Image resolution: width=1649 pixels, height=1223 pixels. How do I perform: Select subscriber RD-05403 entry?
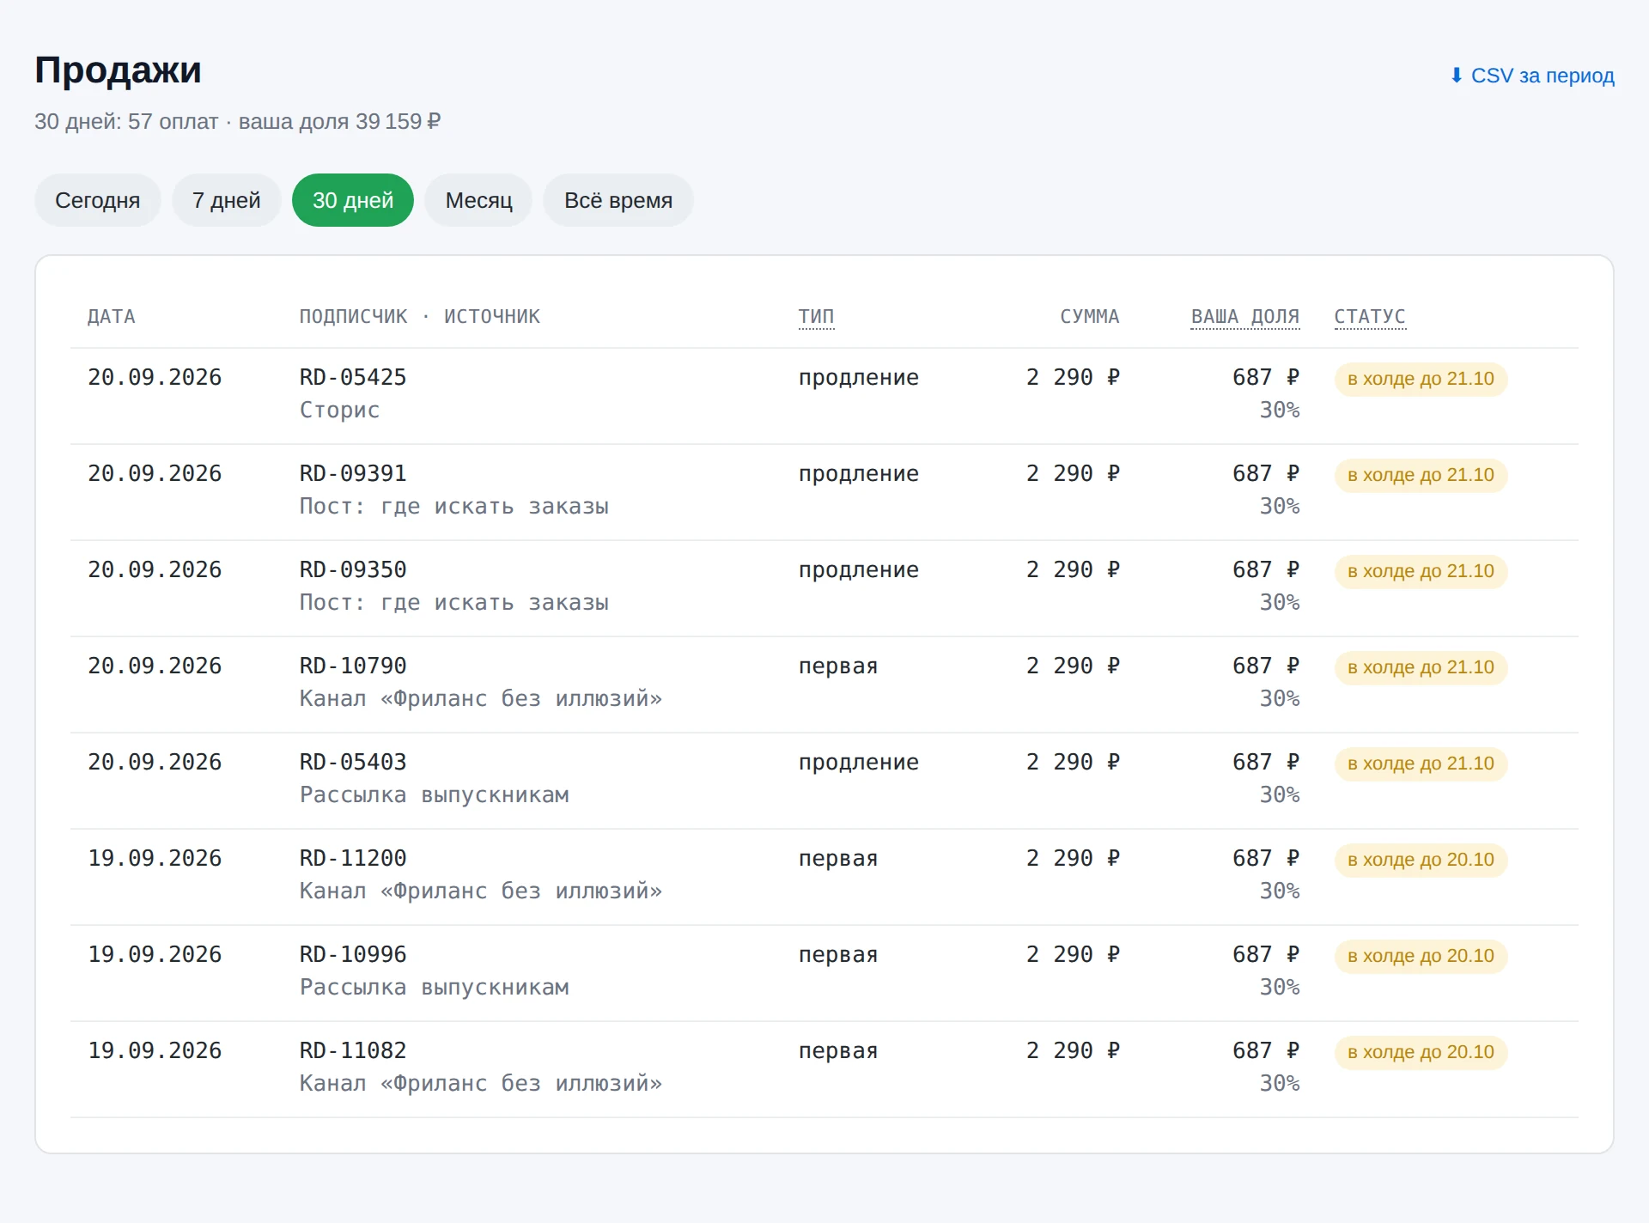tap(824, 781)
